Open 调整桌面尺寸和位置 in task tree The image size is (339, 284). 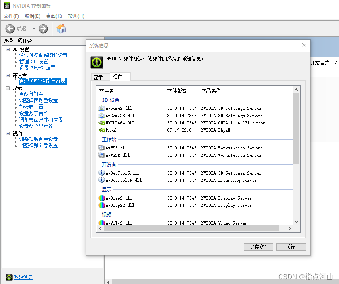click(41, 120)
